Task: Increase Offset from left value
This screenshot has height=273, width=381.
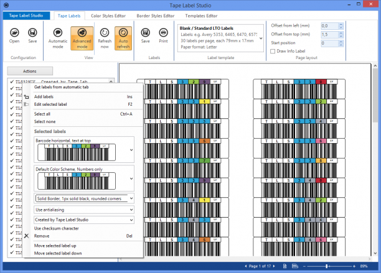Action: point(341,24)
